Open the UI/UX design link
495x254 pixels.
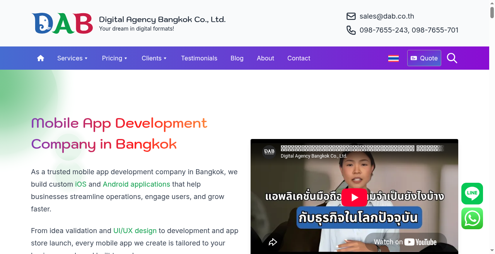click(x=135, y=231)
